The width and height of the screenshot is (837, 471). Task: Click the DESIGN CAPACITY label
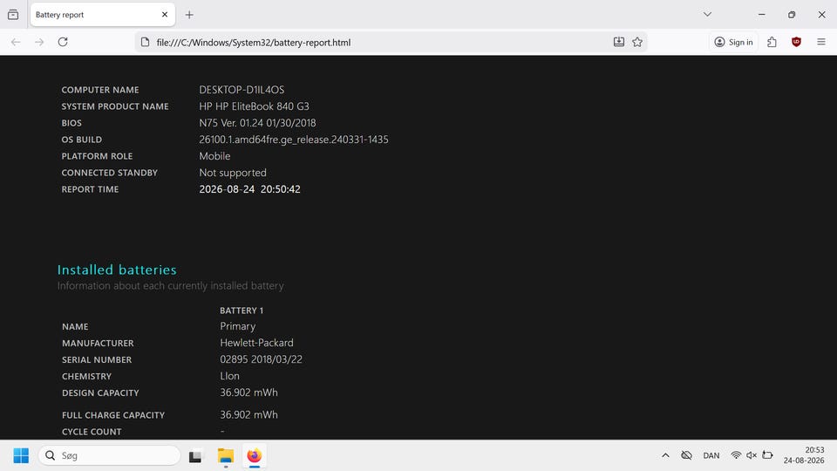click(100, 392)
